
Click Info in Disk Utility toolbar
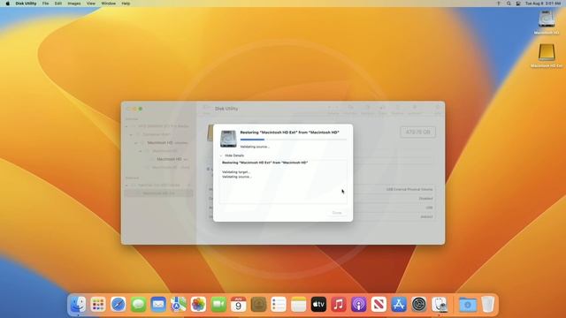438,110
